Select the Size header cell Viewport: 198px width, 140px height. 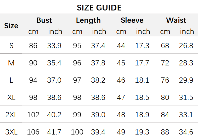(11, 26)
